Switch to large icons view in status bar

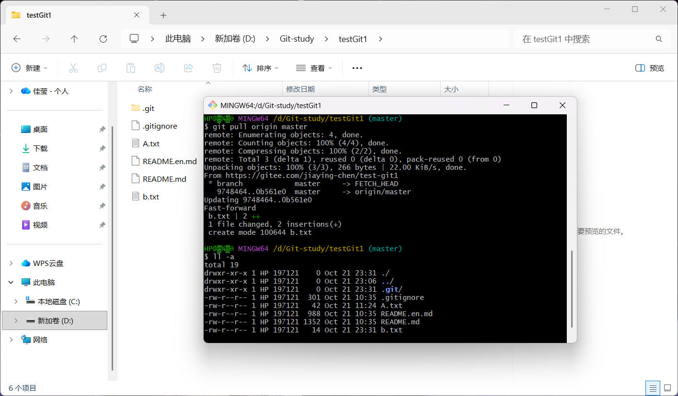coord(667,388)
